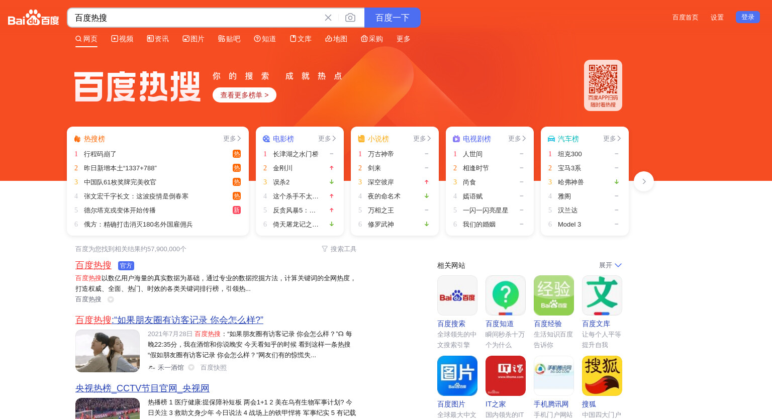This screenshot has width=772, height=419.
Task: Open camera image search icon
Action: pos(350,18)
